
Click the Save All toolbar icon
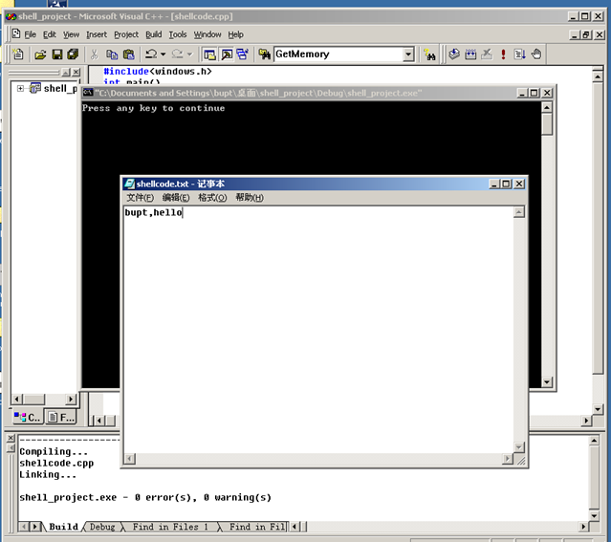tap(73, 54)
